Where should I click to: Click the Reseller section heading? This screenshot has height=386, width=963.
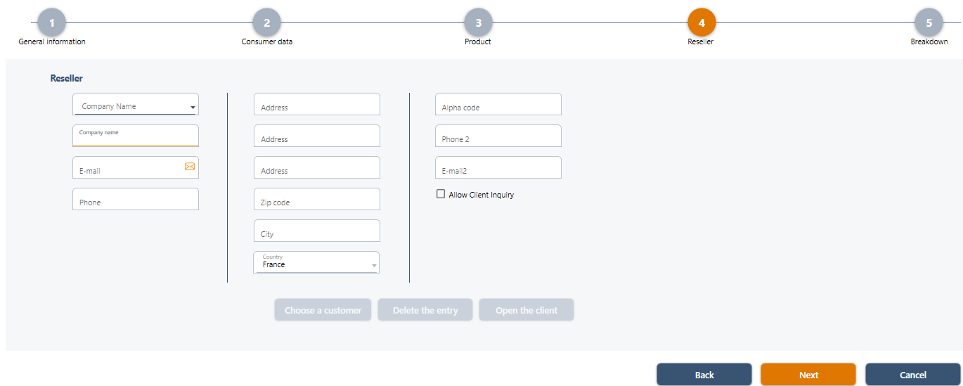[x=67, y=78]
